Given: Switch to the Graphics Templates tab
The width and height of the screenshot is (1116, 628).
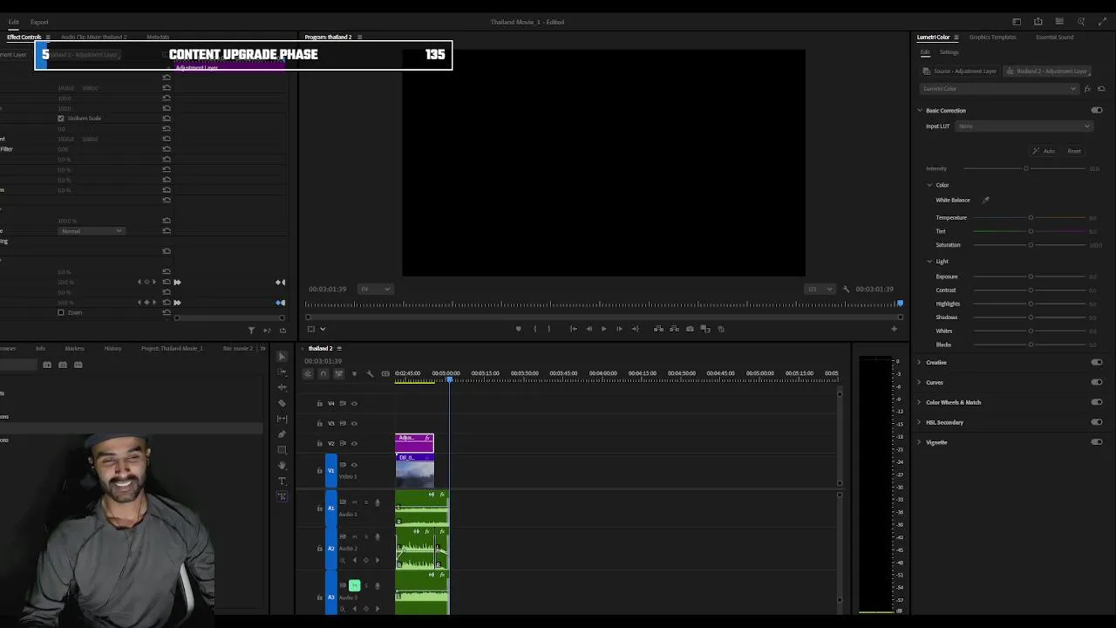Looking at the screenshot, I should coord(992,38).
